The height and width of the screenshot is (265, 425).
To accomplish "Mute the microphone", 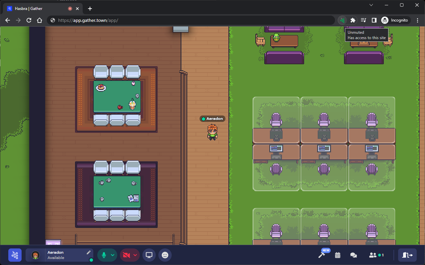I will click(104, 255).
